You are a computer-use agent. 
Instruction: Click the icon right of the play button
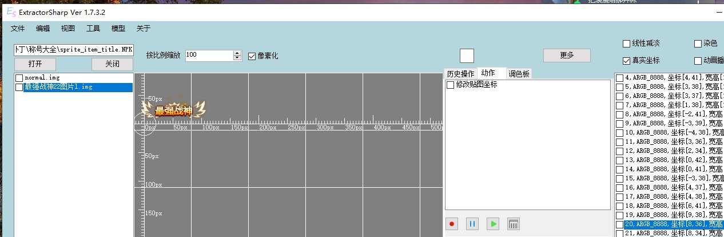pyautogui.click(x=514, y=224)
